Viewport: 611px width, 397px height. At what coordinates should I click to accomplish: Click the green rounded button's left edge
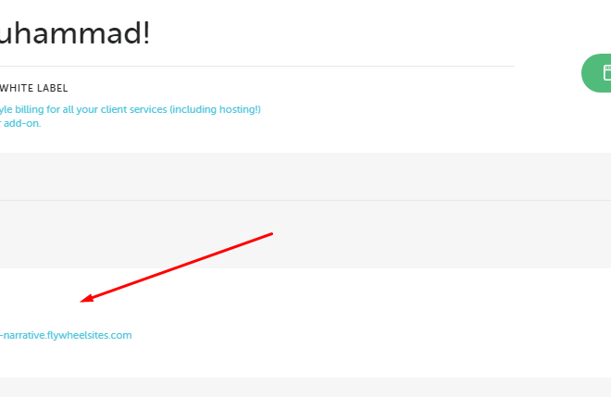[x=584, y=73]
